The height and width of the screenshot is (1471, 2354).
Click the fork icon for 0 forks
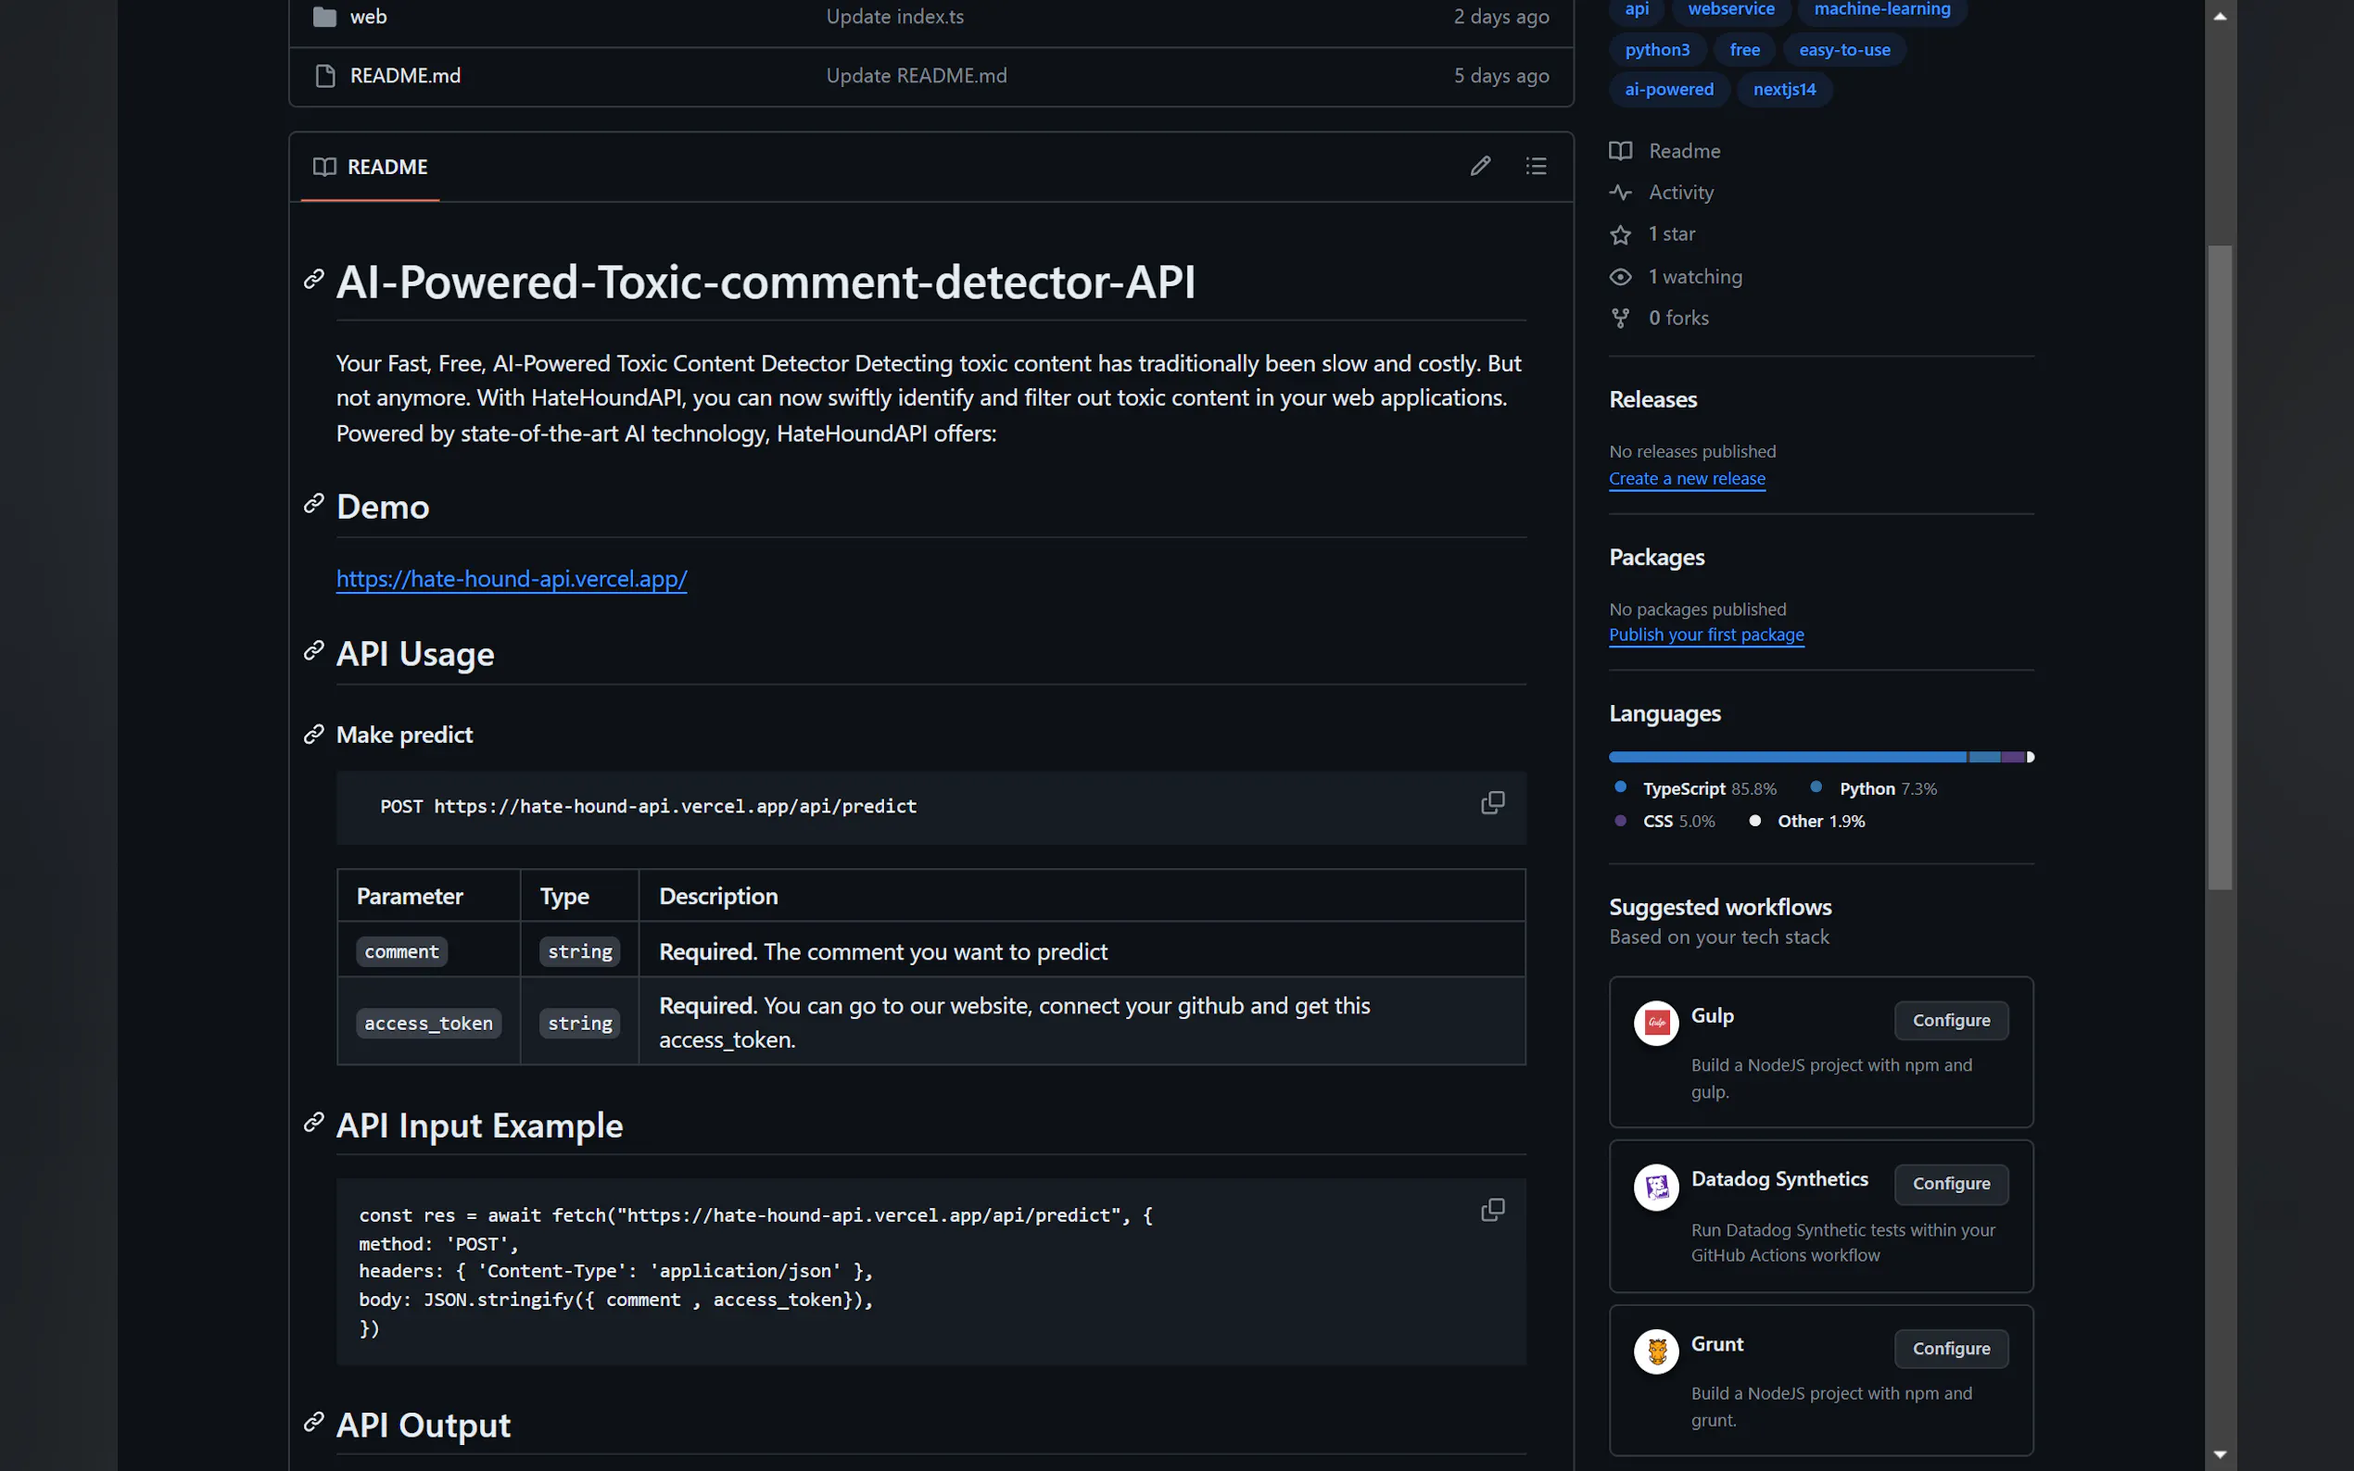1620,318
